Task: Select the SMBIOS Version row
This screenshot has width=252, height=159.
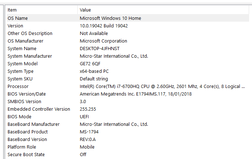Action: (x=128, y=102)
